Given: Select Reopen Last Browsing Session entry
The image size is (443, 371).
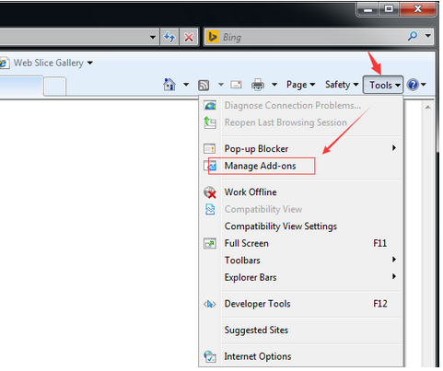Looking at the screenshot, I should (x=301, y=122).
